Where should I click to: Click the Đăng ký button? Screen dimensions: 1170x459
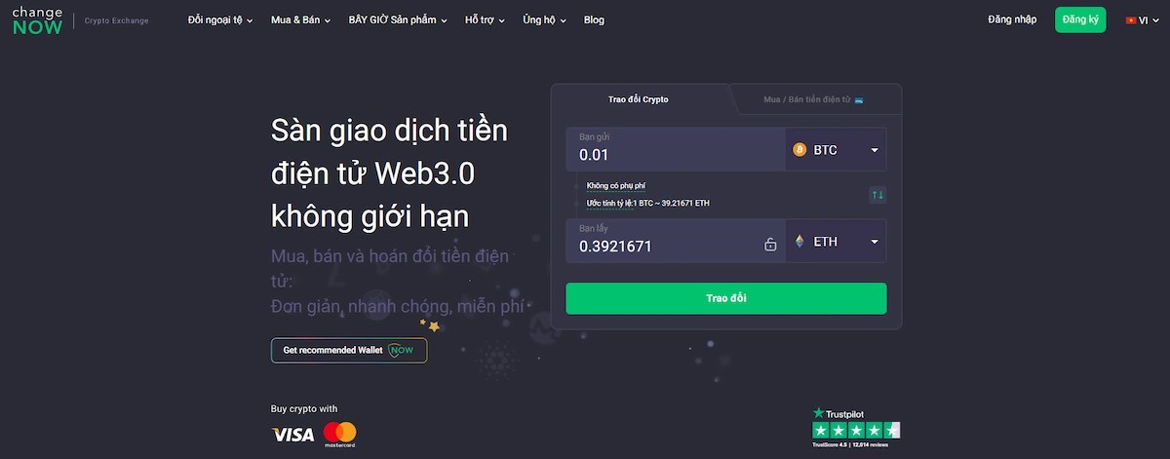pyautogui.click(x=1080, y=19)
